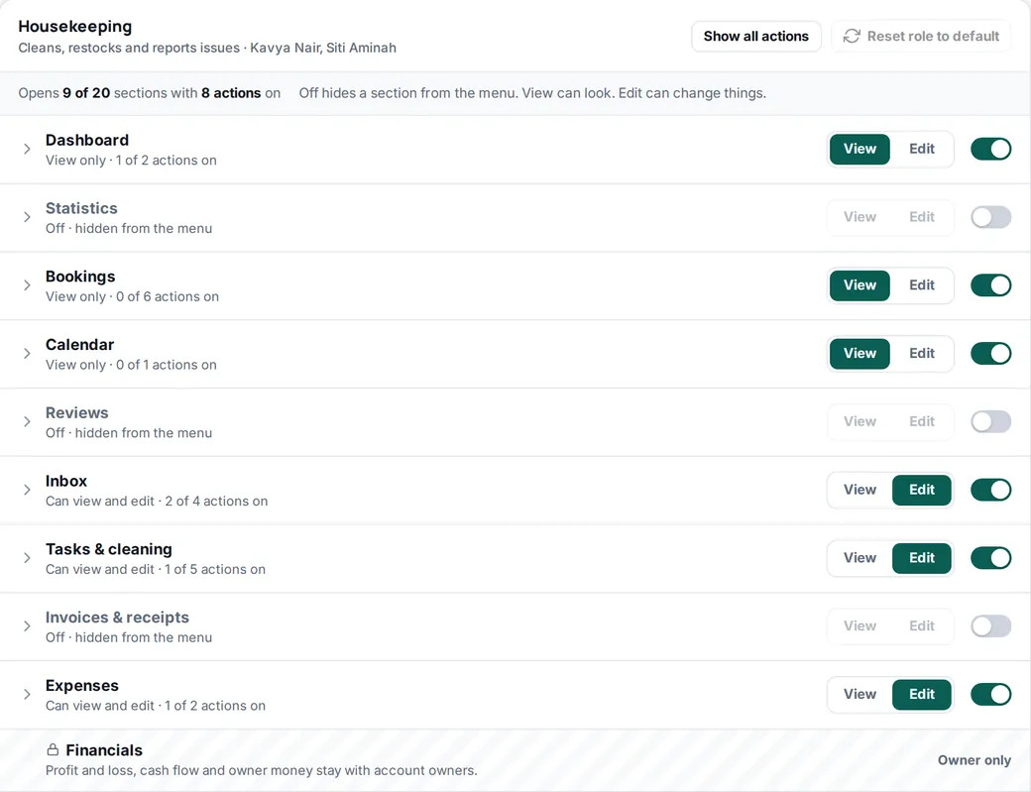
Task: Switch Expenses access to View
Action: tap(859, 694)
